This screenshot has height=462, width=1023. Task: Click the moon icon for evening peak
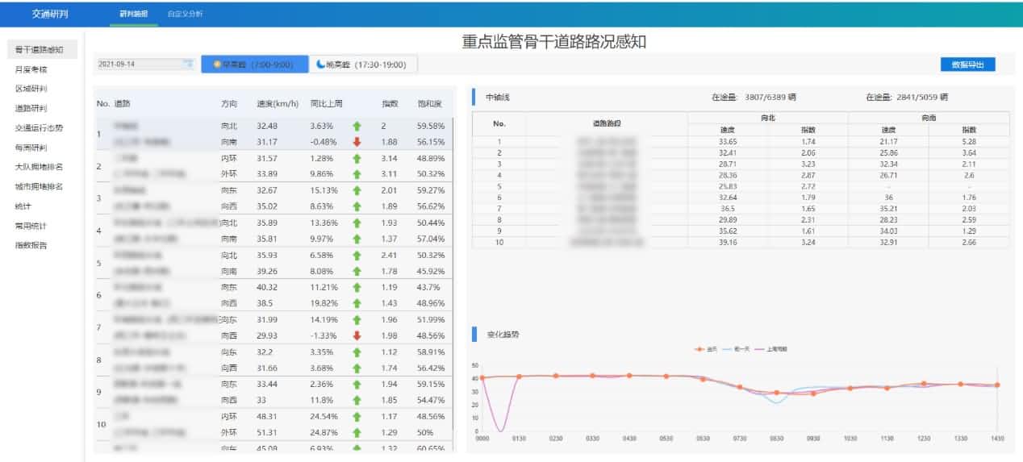click(x=320, y=65)
